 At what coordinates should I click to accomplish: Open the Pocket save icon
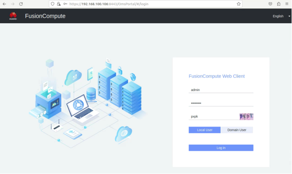(x=270, y=4)
